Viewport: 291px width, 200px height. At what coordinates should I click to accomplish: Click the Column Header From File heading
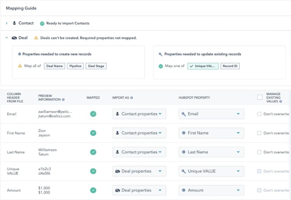point(15,98)
